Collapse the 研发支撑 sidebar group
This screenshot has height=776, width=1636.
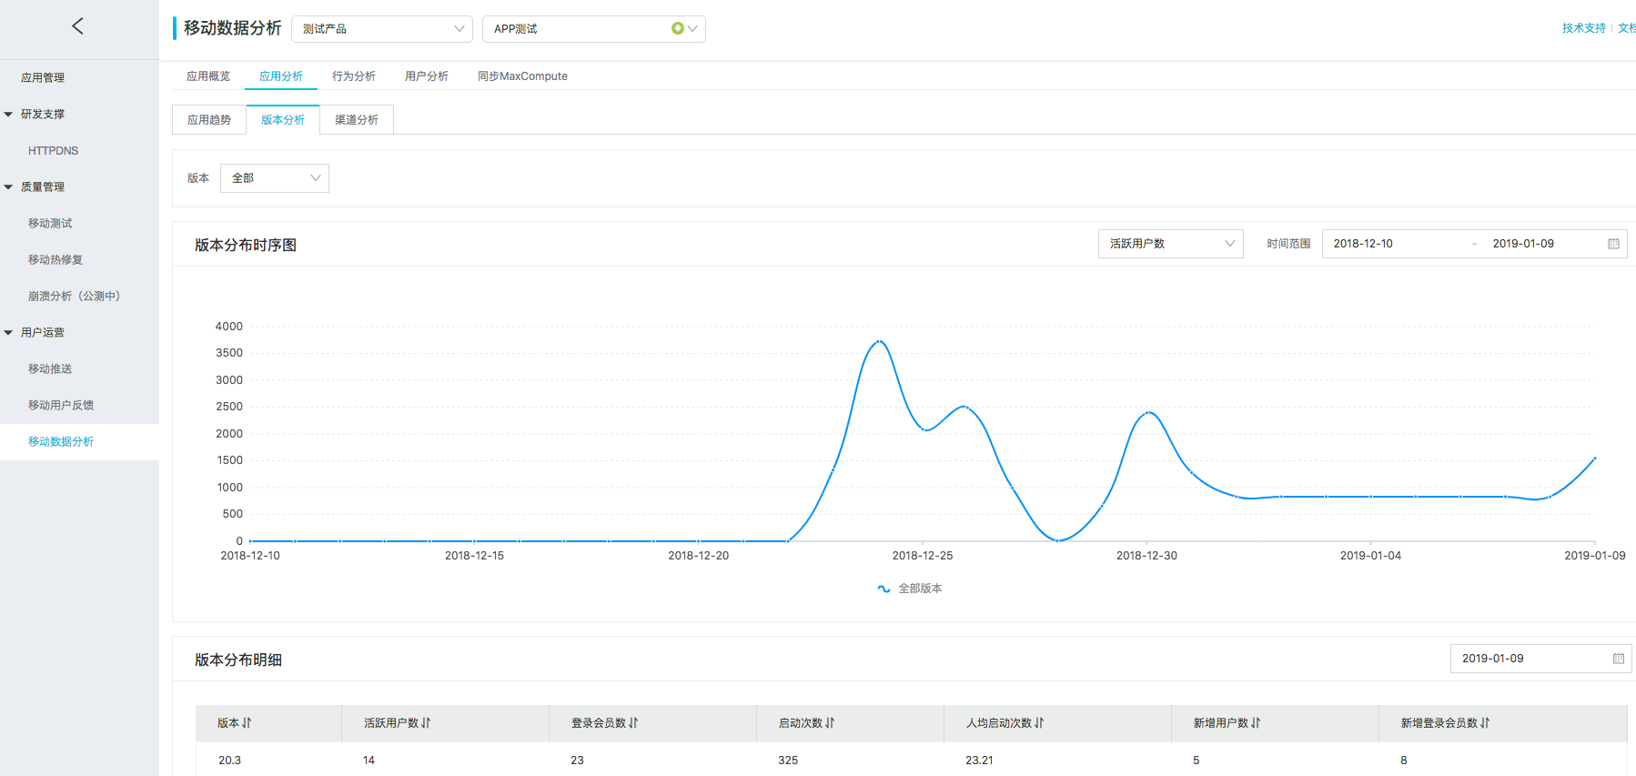click(9, 115)
